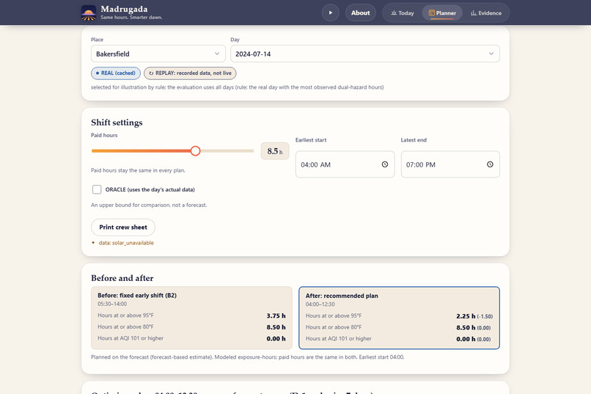
Task: Select the After: recommended plan card
Action: 399,318
